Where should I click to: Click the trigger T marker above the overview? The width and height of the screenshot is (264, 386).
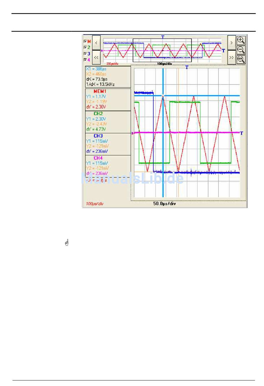point(163,37)
